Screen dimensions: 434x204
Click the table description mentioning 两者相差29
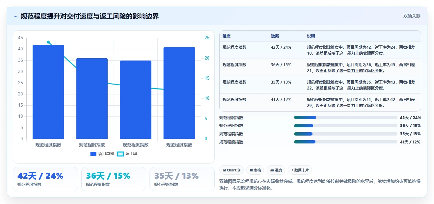[361, 102]
